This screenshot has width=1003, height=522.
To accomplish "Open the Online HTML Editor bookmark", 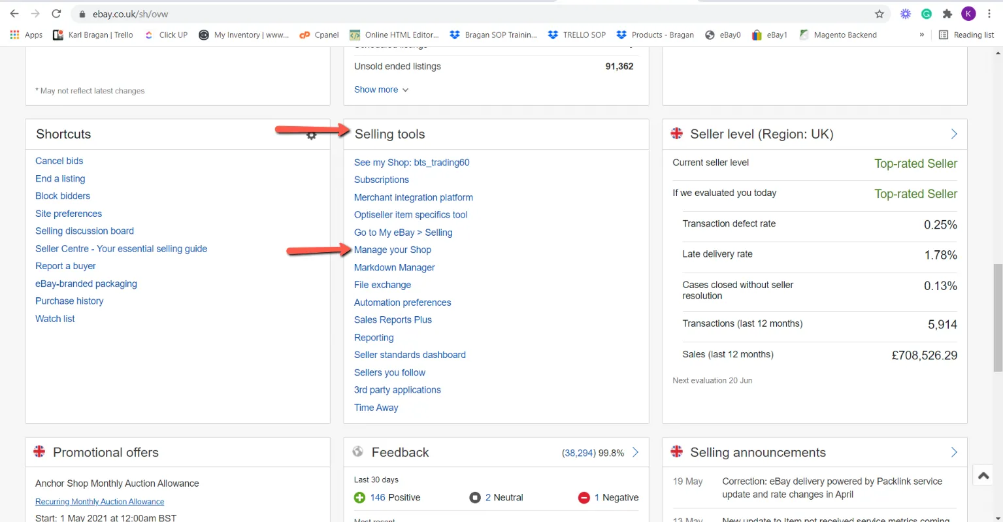I will pos(394,35).
